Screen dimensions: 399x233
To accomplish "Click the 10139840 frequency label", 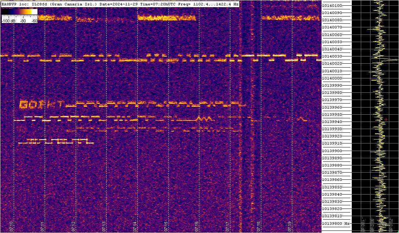I will pyautogui.click(x=332, y=194).
